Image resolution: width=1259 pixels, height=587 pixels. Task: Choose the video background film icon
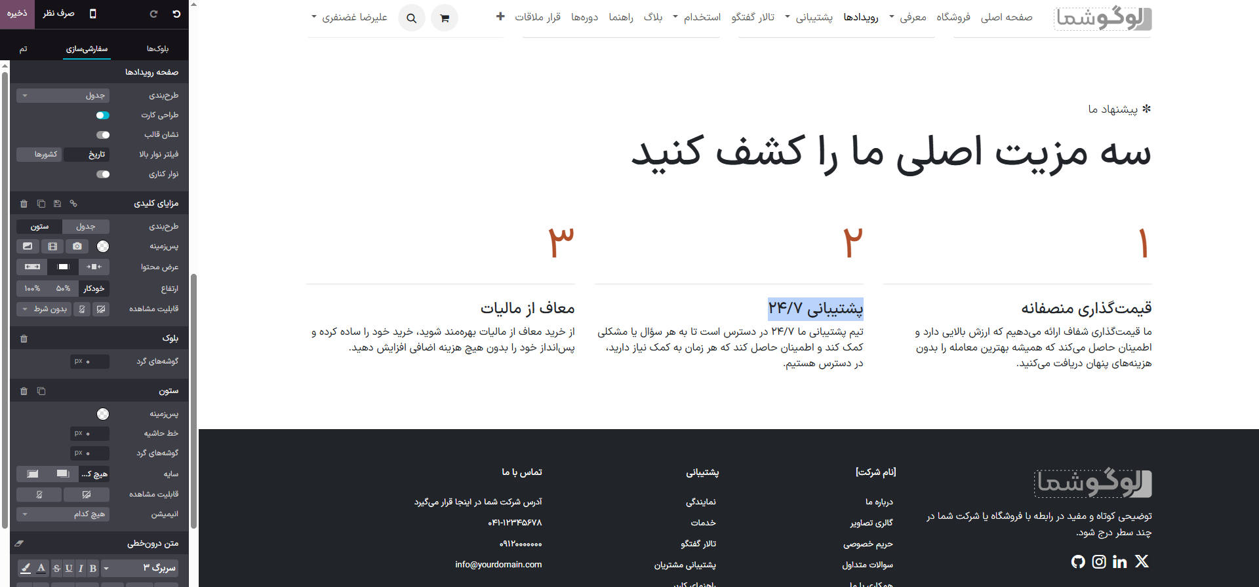click(x=52, y=246)
